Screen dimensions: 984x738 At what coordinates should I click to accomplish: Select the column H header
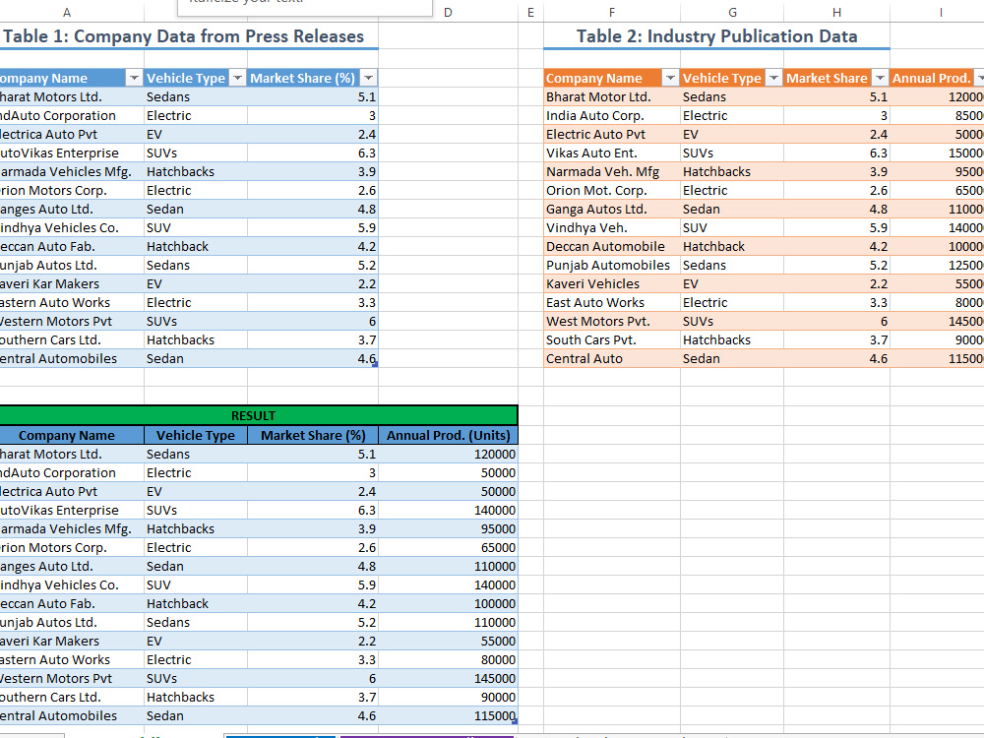click(835, 12)
